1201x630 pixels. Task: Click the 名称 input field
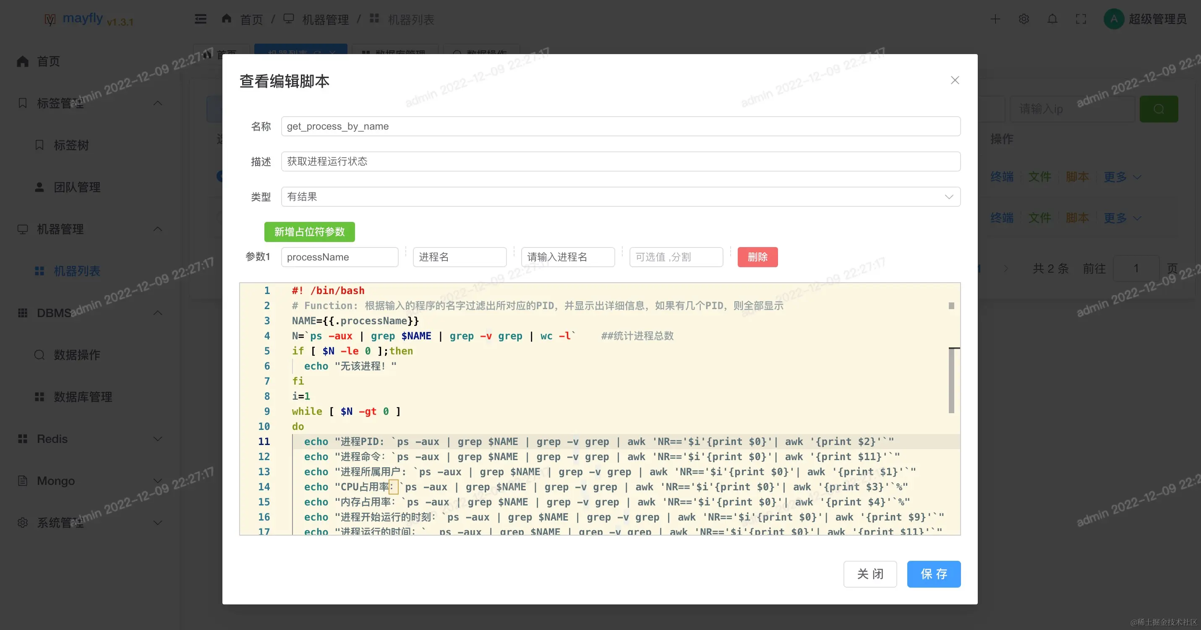pyautogui.click(x=620, y=126)
